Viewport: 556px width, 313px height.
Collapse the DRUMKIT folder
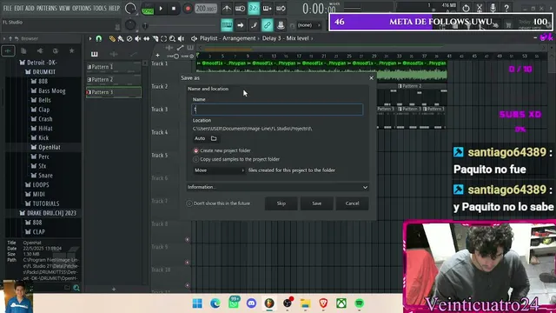[x=40, y=72]
